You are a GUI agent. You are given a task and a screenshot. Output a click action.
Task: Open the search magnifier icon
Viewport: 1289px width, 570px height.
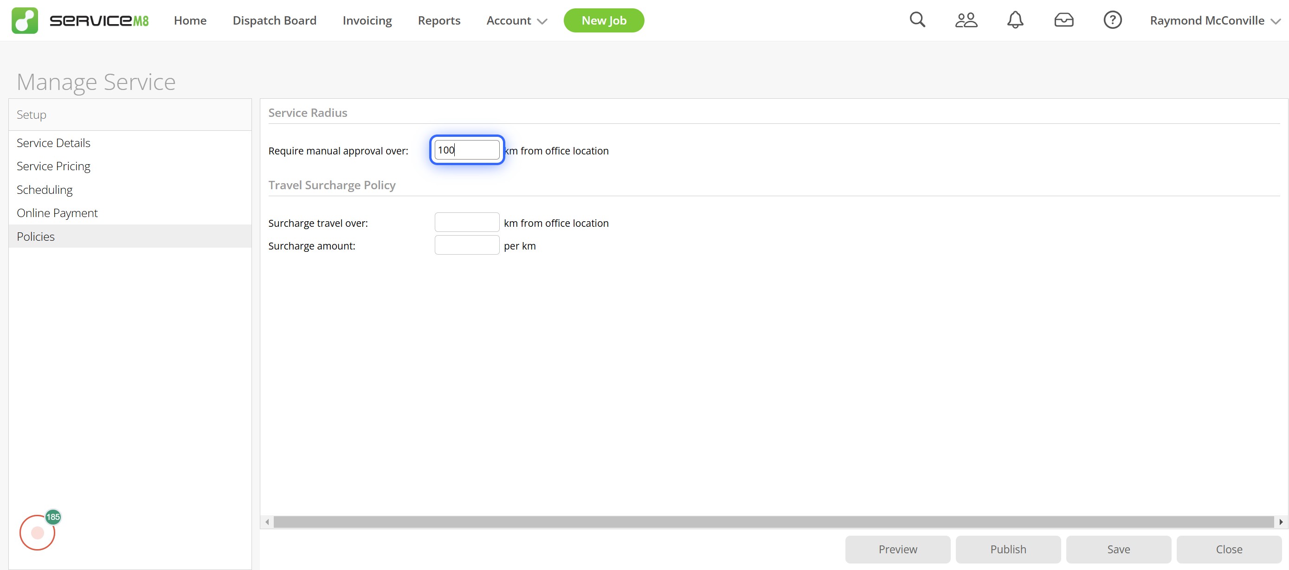click(917, 20)
